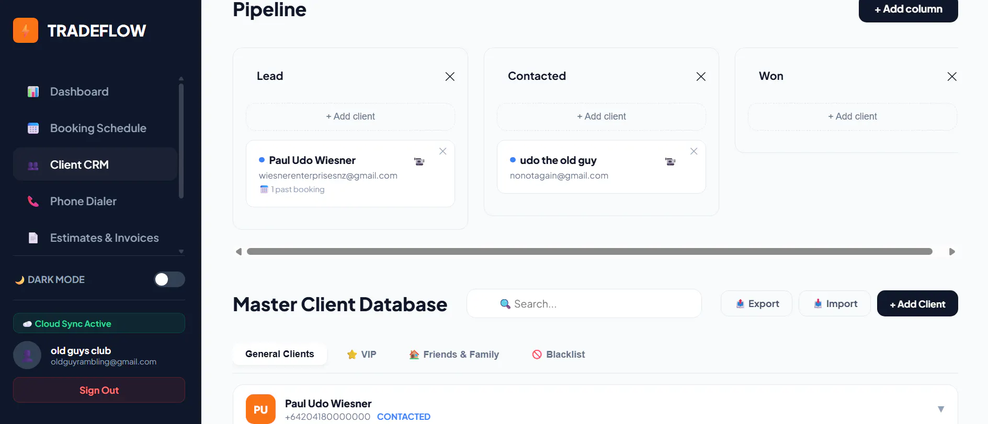
Task: Click the CONTACTED status label
Action: (x=404, y=417)
